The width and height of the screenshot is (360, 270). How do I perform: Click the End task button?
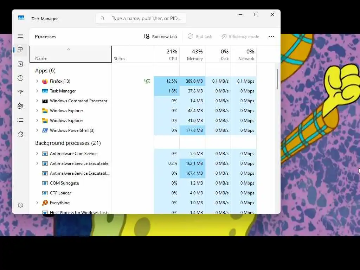(x=200, y=37)
